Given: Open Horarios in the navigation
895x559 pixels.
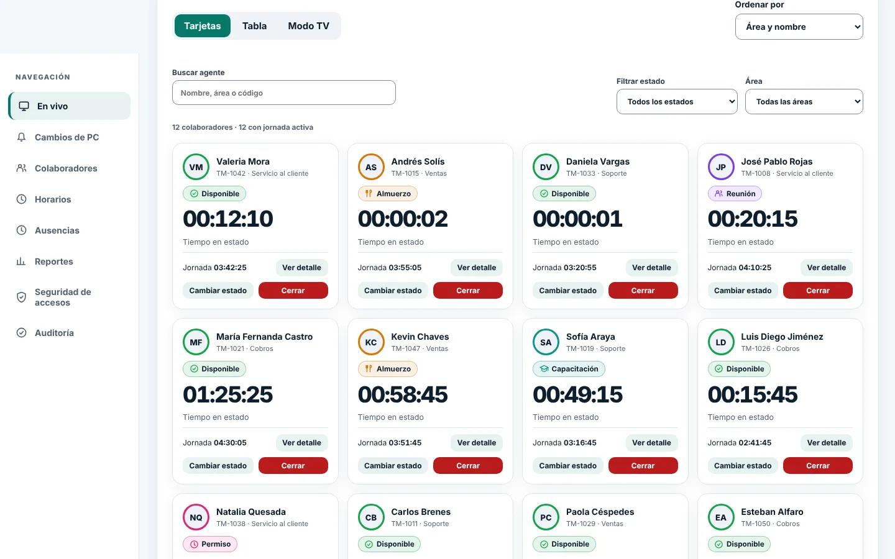Looking at the screenshot, I should coord(70,199).
